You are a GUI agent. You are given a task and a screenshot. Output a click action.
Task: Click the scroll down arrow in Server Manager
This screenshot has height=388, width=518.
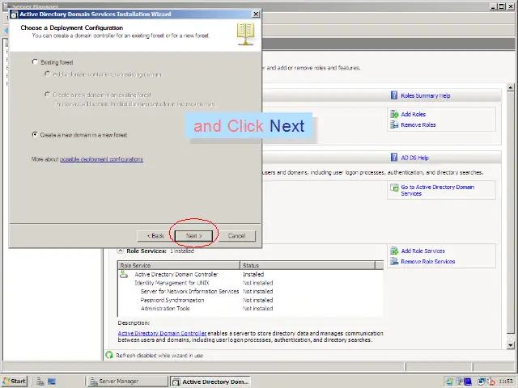[x=511, y=345]
